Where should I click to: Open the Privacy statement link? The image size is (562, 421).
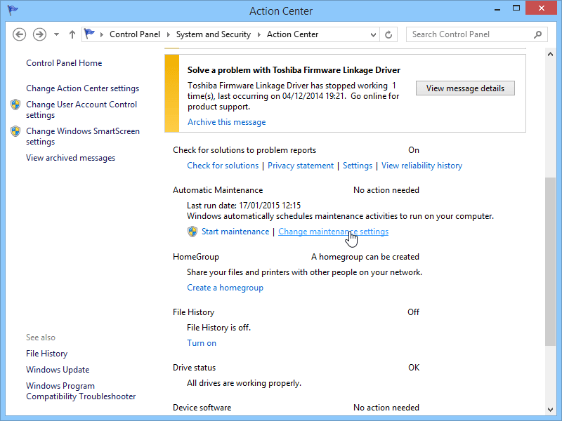[301, 166]
